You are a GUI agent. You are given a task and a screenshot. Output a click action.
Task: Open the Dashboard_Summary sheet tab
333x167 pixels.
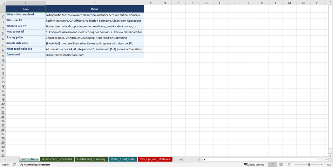pyautogui.click(x=91, y=159)
